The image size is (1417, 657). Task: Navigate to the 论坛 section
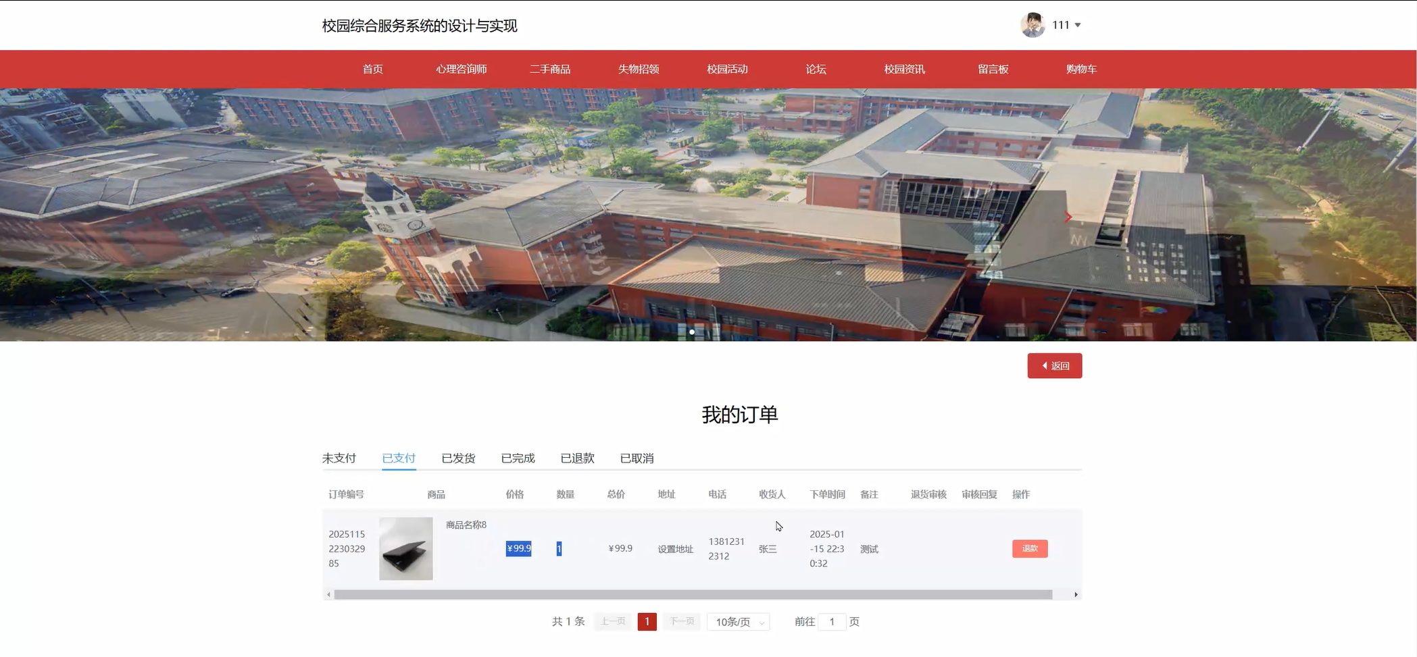[815, 69]
